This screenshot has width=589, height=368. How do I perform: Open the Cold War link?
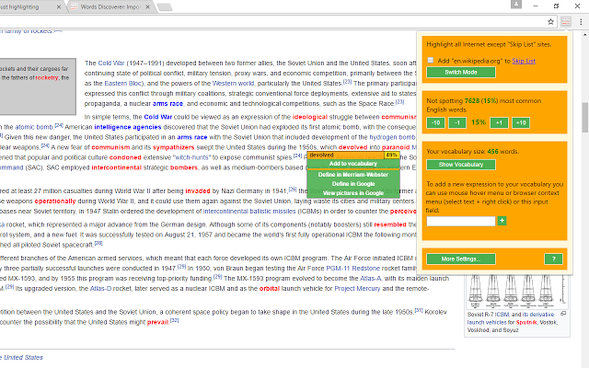110,63
